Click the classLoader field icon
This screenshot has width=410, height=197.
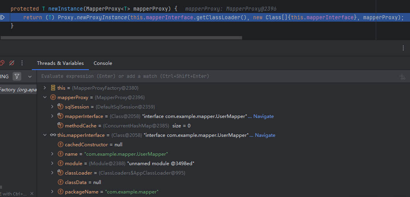61,173
